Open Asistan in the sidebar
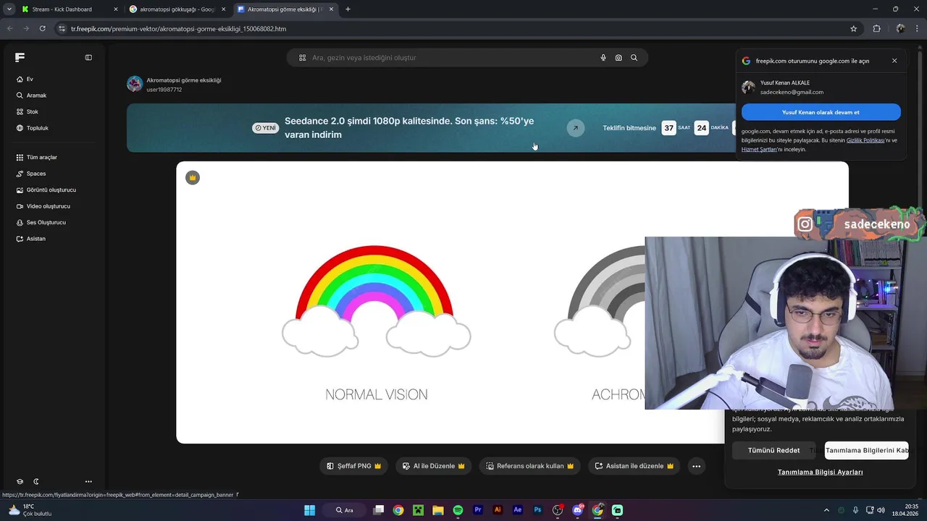This screenshot has width=927, height=521. coord(30,239)
